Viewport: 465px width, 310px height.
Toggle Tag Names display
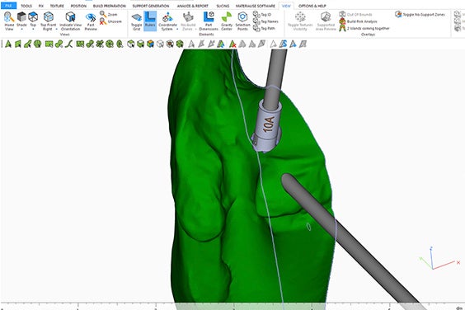[x=265, y=21]
